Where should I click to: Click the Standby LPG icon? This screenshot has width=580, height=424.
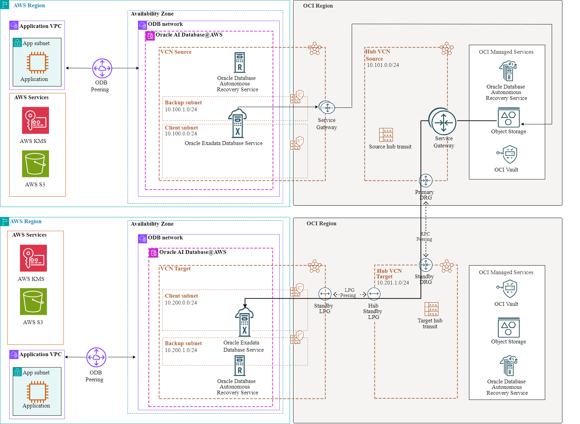tap(325, 294)
